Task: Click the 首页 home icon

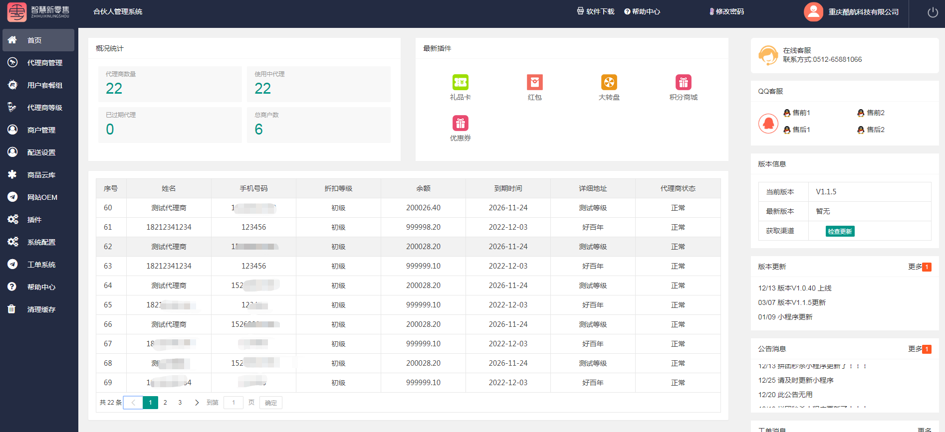Action: tap(12, 40)
